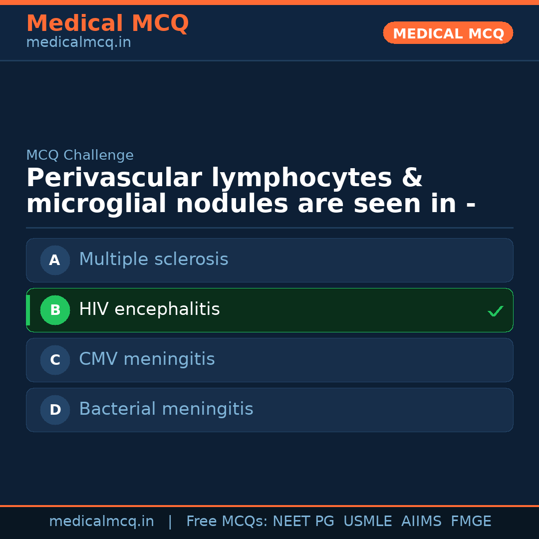Click the letter A option circle
Screen dimensions: 539x539
pos(55,260)
